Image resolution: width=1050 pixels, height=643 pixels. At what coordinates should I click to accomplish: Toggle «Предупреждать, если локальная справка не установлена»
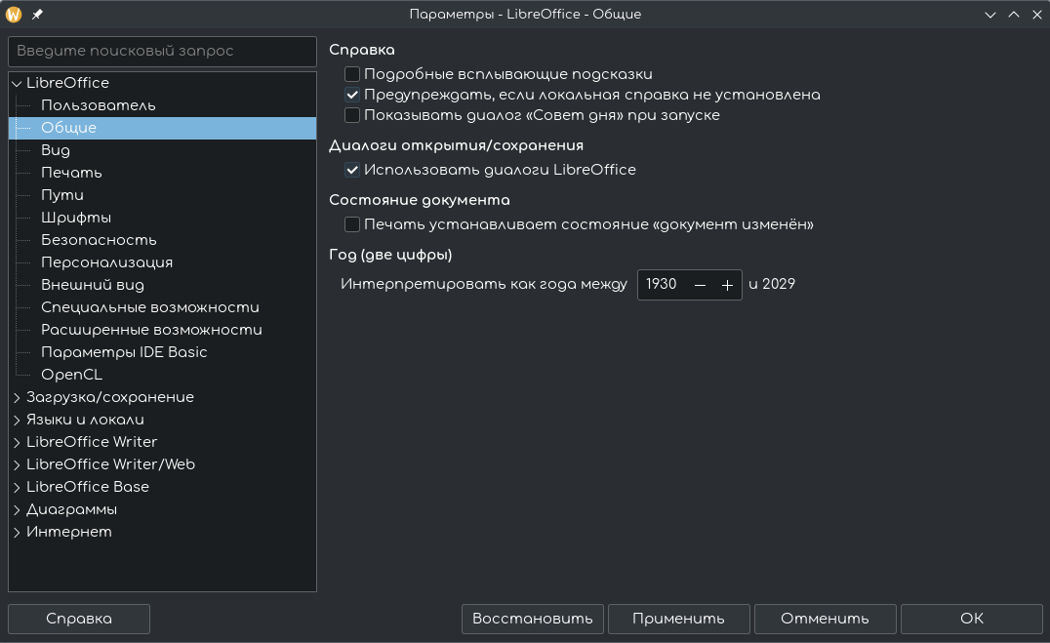[x=352, y=95]
